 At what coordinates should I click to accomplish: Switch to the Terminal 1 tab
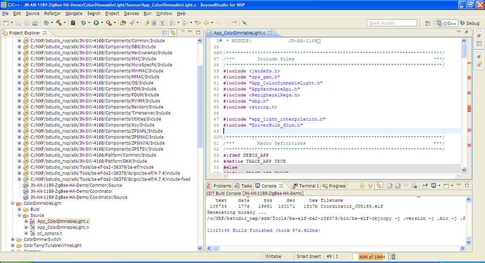click(x=305, y=186)
